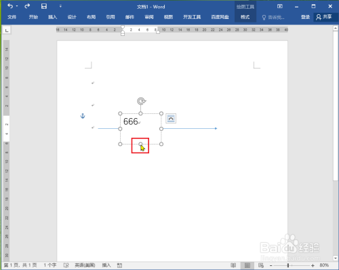Click the top-left resize handle of text box
The image size is (339, 270).
coord(120,113)
